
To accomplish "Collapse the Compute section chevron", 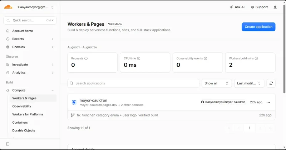I will pos(53,90).
